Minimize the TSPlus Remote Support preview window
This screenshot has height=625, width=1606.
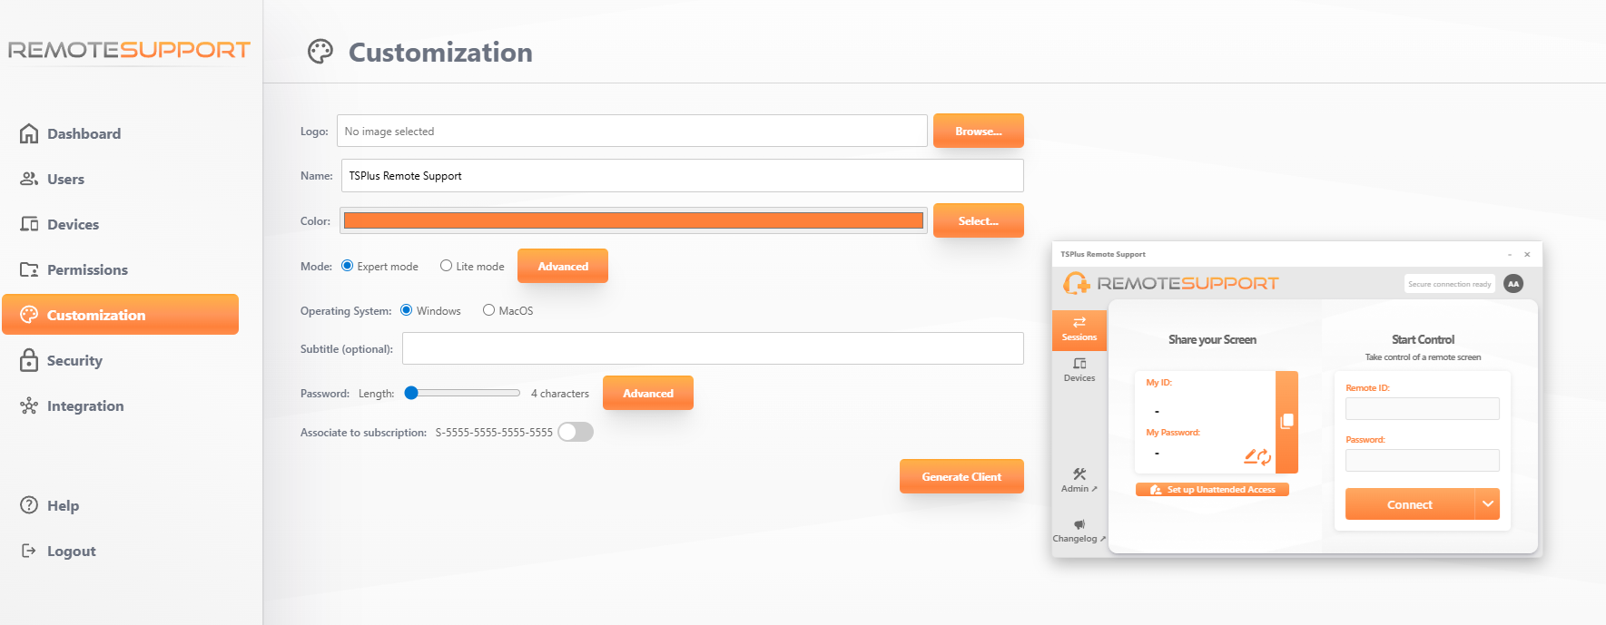click(1510, 255)
